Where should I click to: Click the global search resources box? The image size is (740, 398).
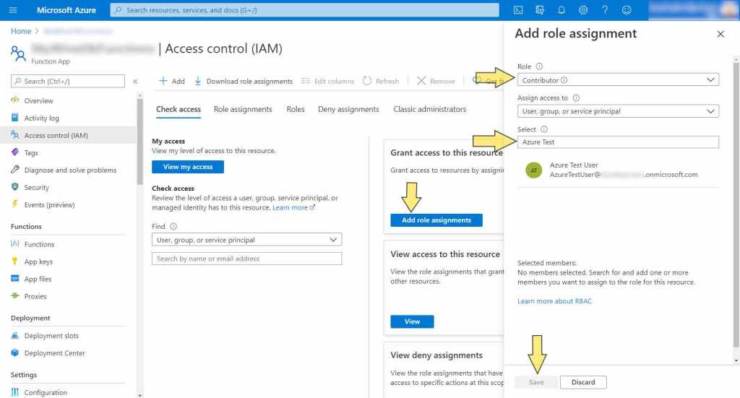(x=304, y=10)
